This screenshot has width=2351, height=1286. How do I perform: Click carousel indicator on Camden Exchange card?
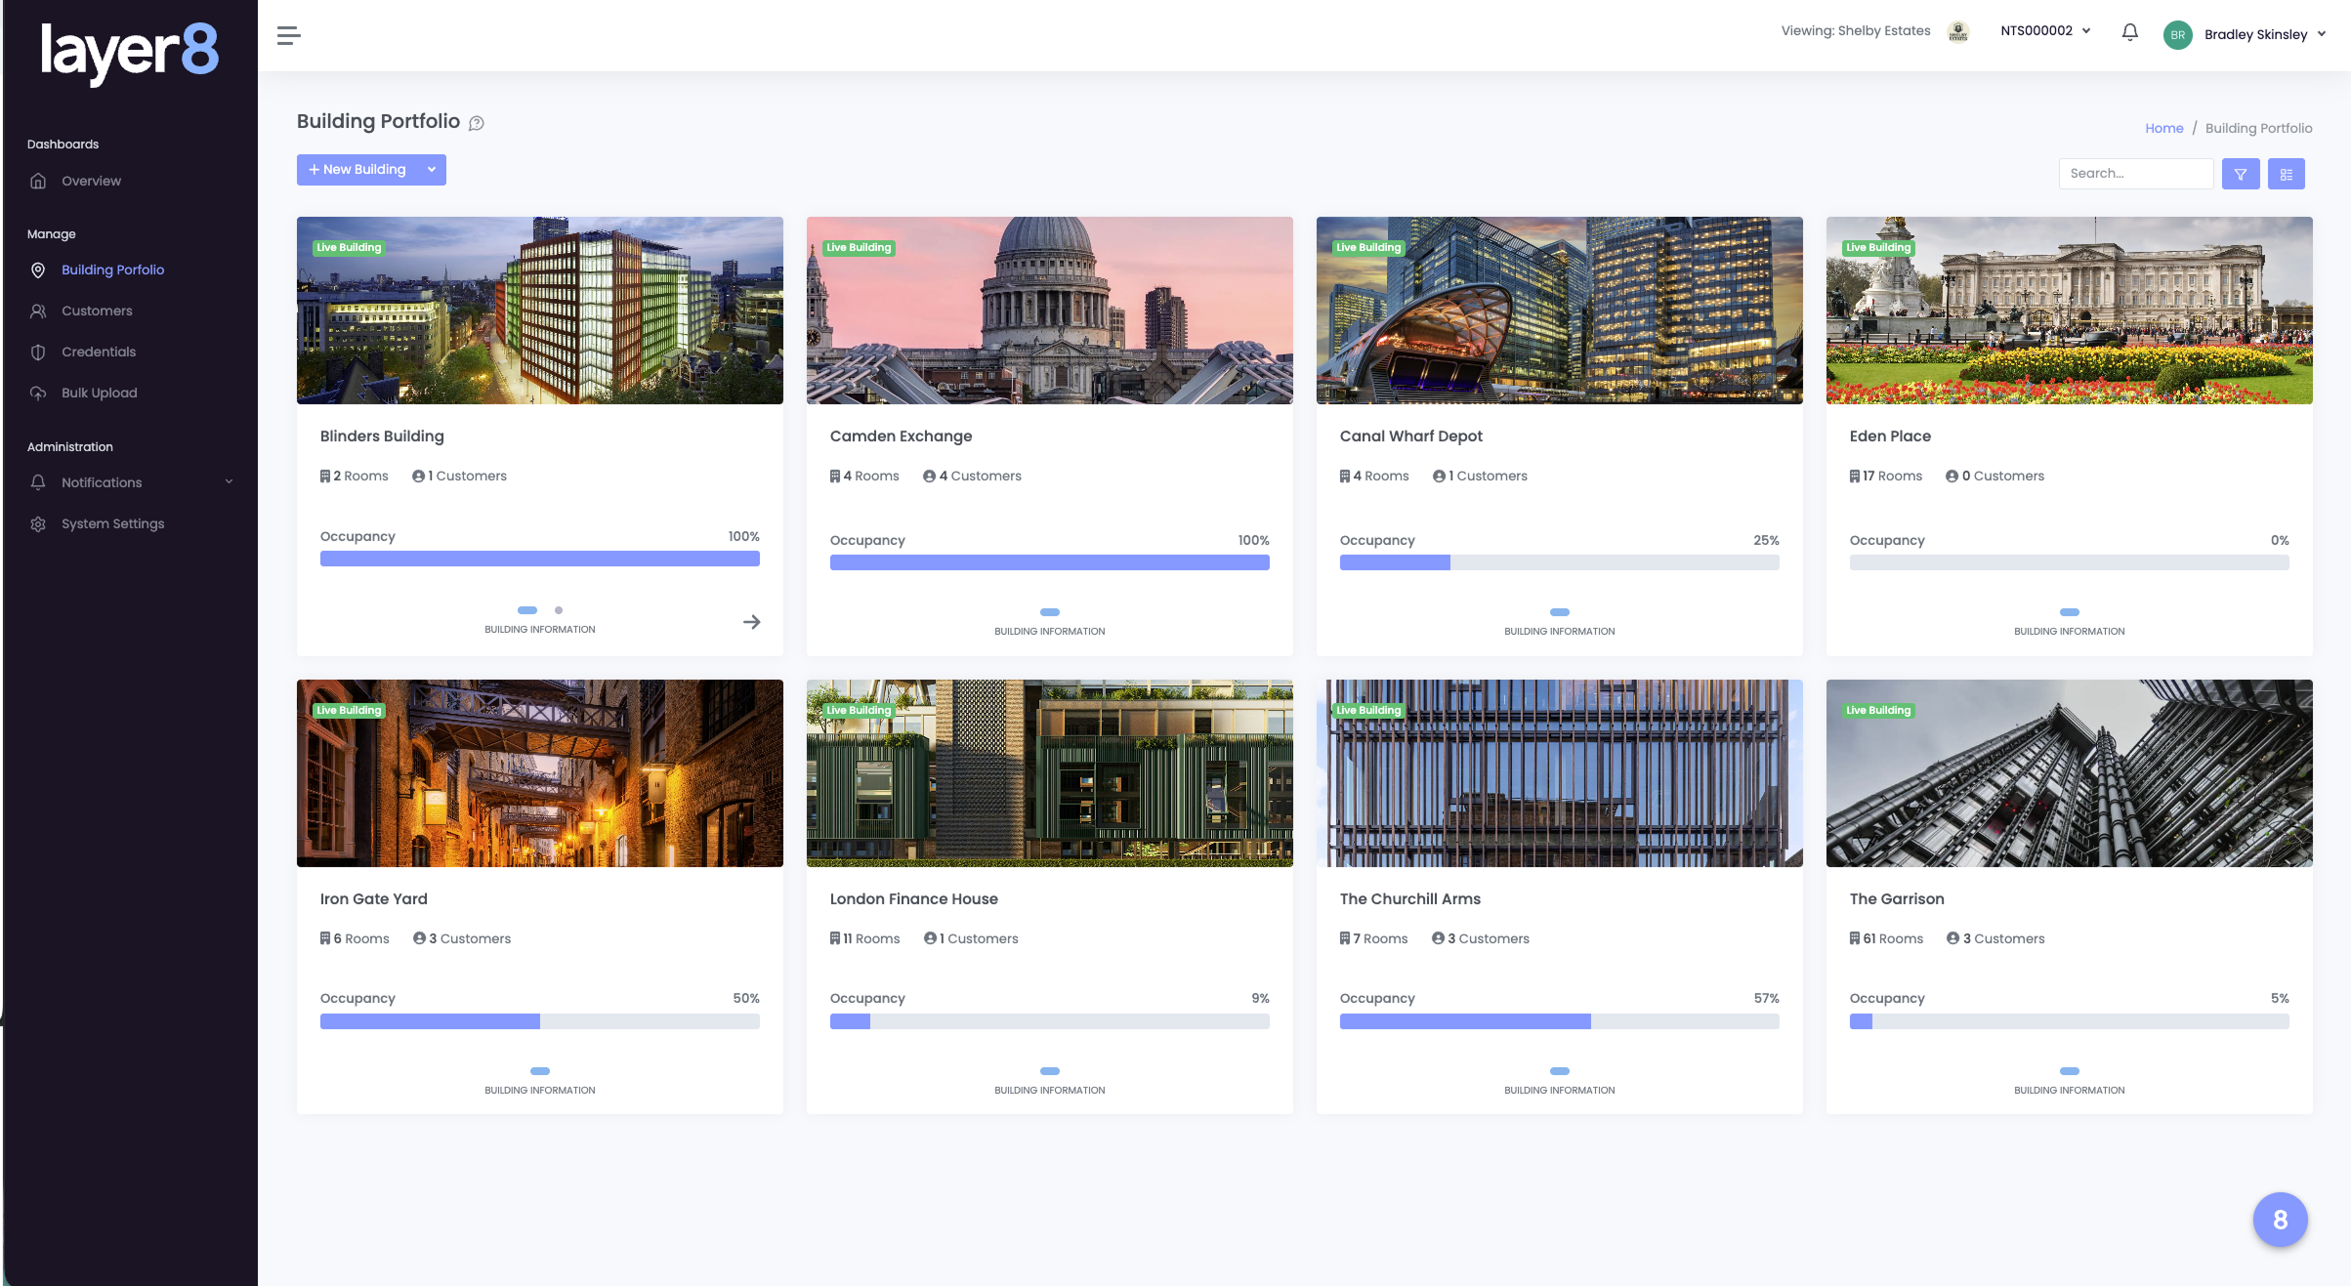click(x=1049, y=612)
